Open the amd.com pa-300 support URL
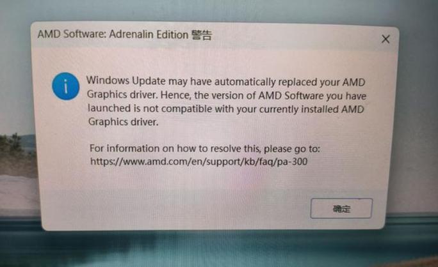438x267 pixels. [x=199, y=161]
